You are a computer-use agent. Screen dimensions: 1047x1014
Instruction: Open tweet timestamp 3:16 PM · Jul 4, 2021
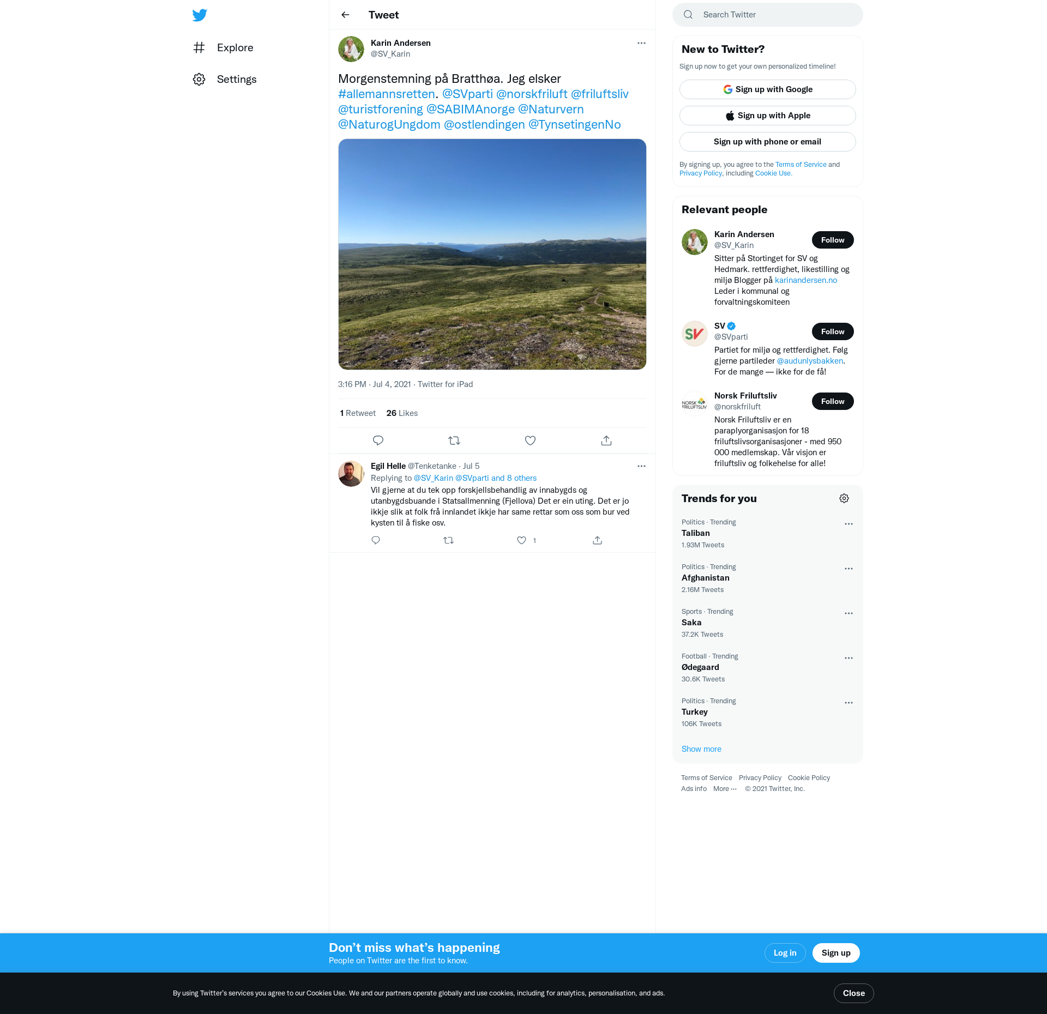point(375,384)
